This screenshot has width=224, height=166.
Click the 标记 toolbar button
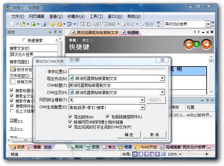[x=128, y=24]
